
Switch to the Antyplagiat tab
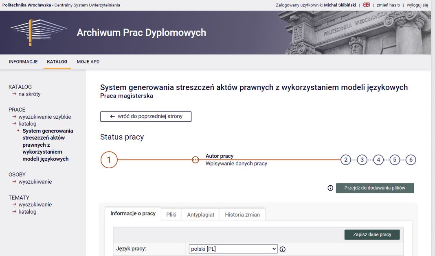click(x=200, y=215)
